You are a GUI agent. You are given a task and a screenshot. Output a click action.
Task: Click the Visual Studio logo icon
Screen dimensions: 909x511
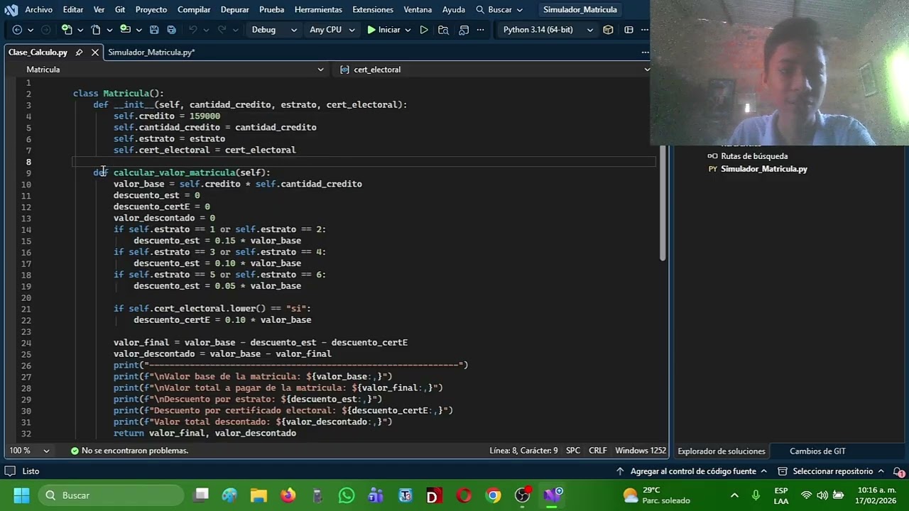[11, 9]
